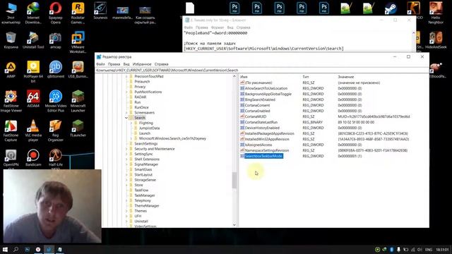Screen dimensions: 452x254
Task: Select the Rockstar Games launcher icon
Action: [x=78, y=13]
